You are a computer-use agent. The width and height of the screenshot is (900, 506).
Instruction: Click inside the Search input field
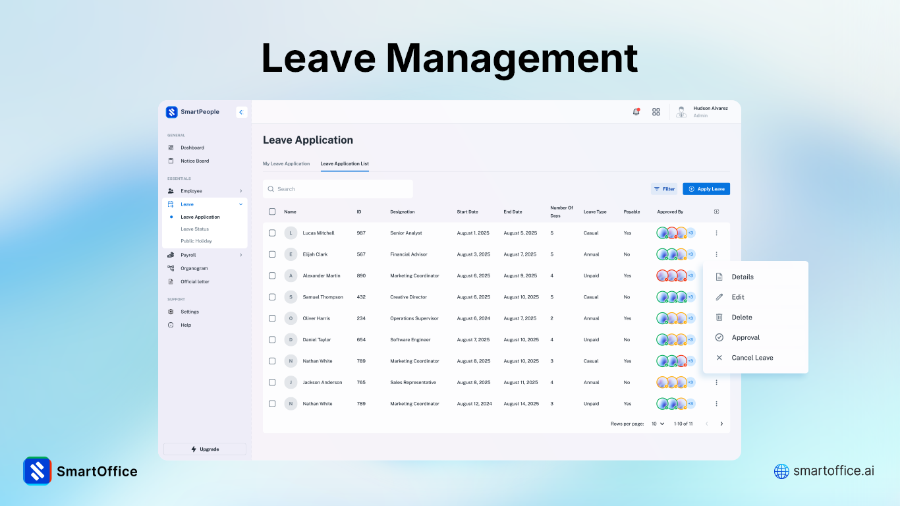tap(337, 188)
